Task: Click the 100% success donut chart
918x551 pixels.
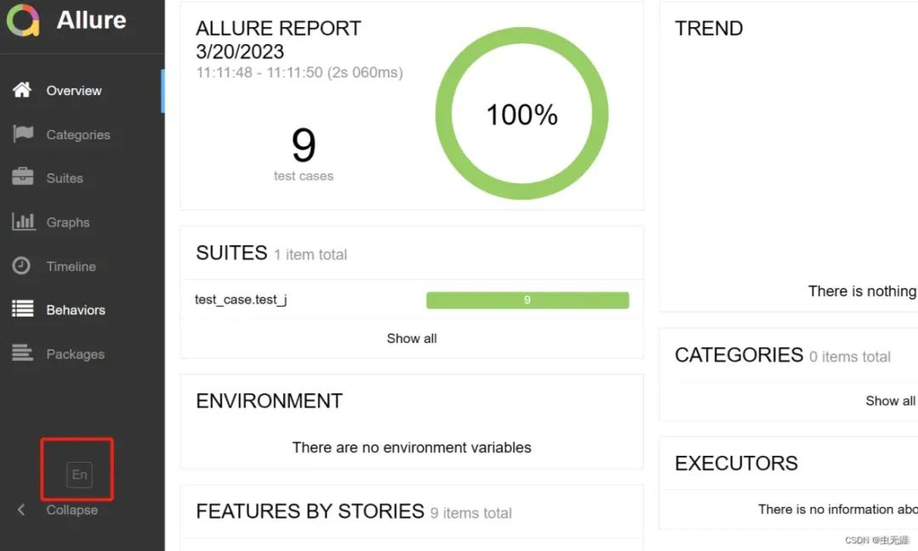Action: (x=521, y=115)
